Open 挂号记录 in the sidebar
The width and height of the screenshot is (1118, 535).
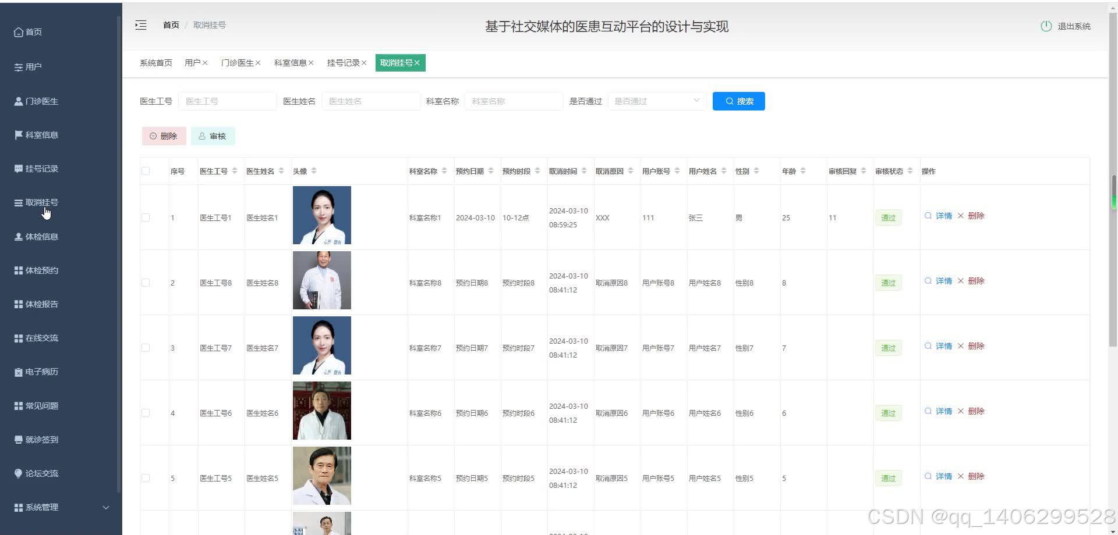point(36,169)
